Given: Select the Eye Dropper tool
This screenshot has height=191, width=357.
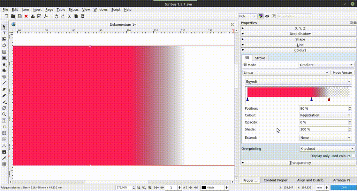Looking at the screenshot, I should 4,158.
